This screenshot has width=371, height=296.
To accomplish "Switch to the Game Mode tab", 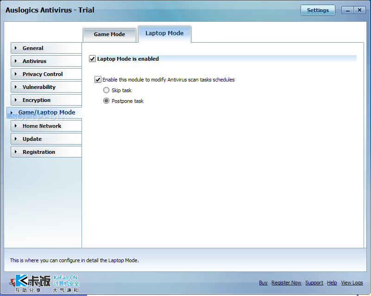I will [x=110, y=35].
